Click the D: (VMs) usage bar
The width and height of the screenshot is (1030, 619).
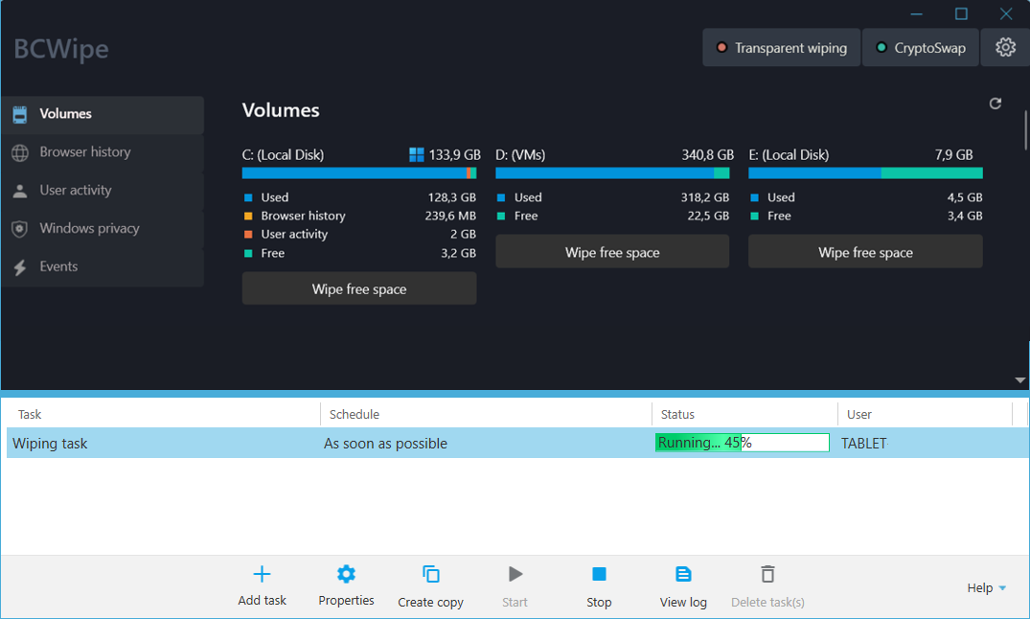612,172
